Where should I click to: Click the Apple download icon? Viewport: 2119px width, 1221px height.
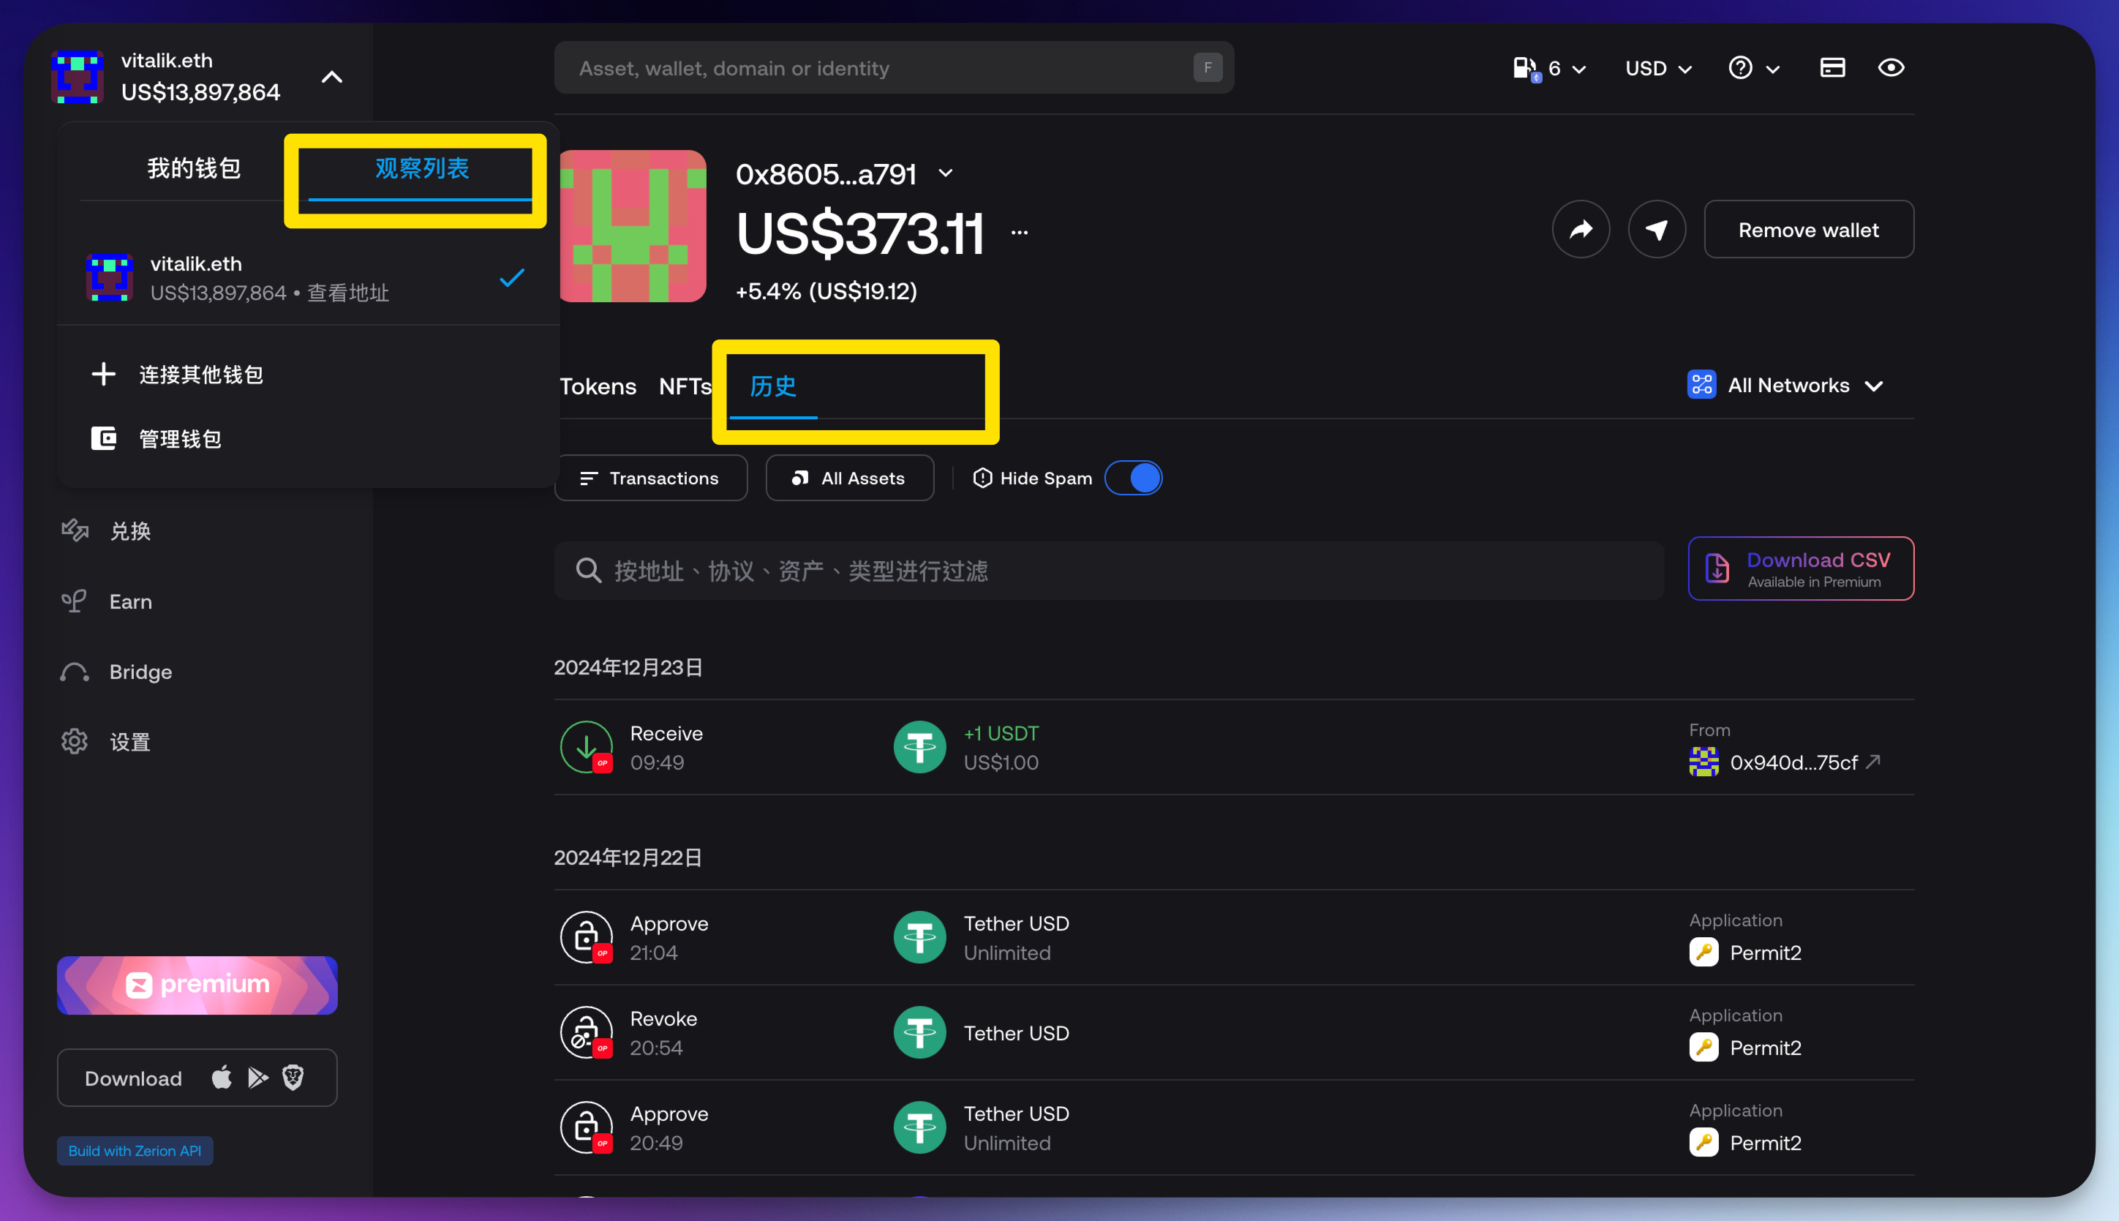pyautogui.click(x=222, y=1078)
